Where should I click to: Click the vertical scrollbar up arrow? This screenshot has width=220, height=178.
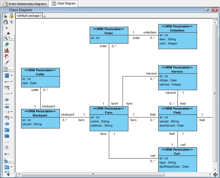215,22
